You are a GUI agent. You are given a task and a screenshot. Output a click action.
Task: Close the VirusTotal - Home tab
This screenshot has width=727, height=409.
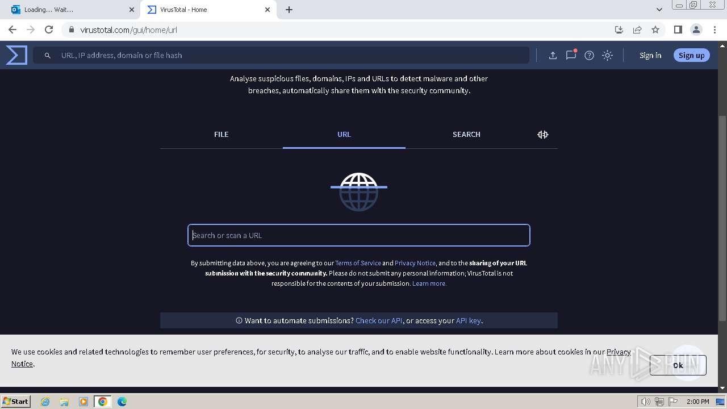268,10
